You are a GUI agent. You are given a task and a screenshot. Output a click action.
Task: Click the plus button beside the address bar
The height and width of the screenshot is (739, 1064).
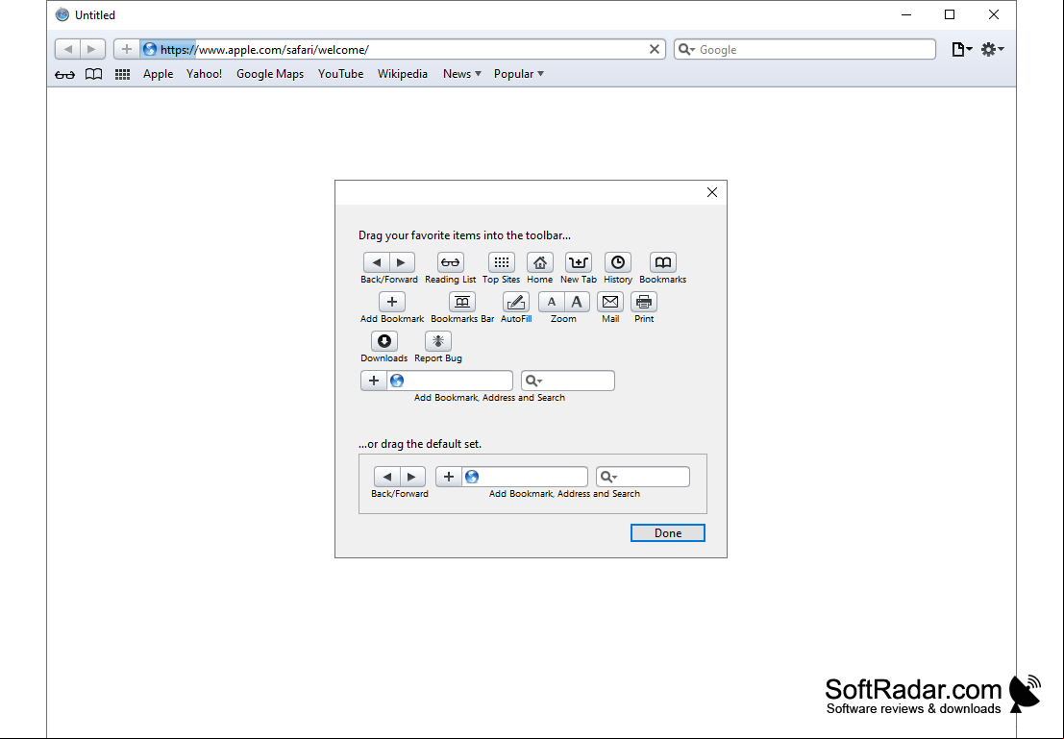pos(127,50)
